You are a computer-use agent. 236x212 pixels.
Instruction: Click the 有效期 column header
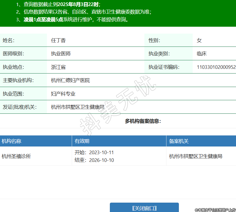(82, 141)
